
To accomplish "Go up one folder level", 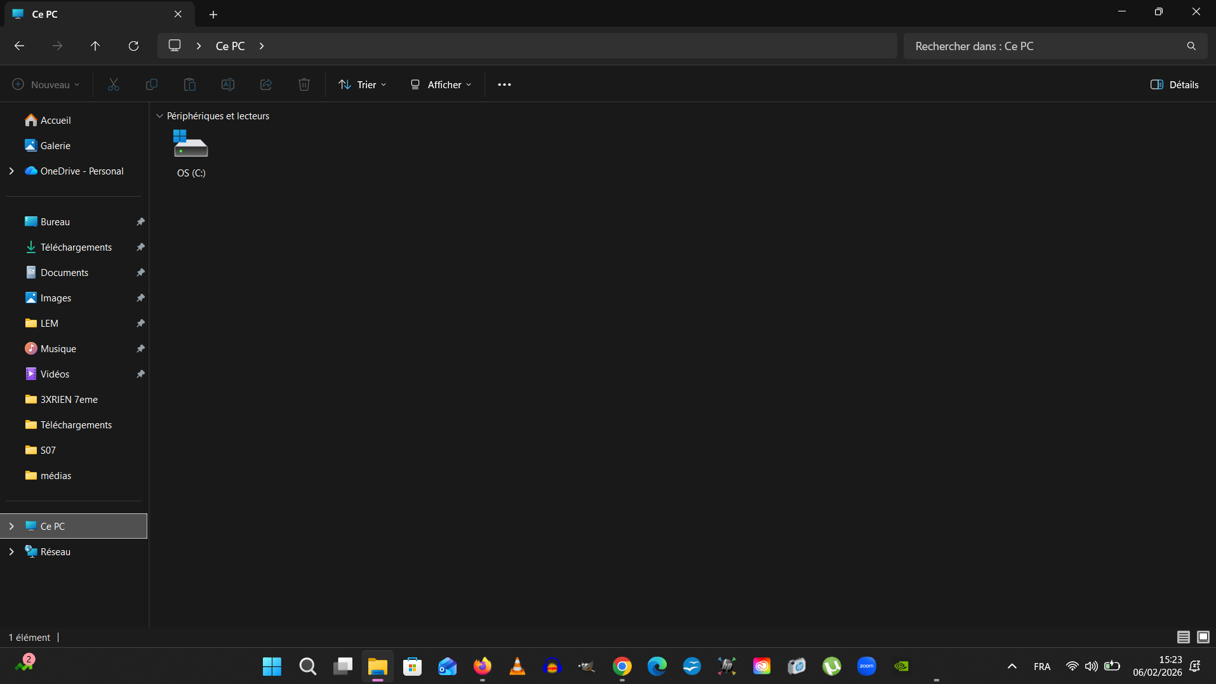I will pos(95,46).
